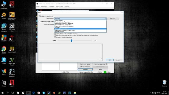Toggle 'Включить альфа смешивание' checkbox

55,37
